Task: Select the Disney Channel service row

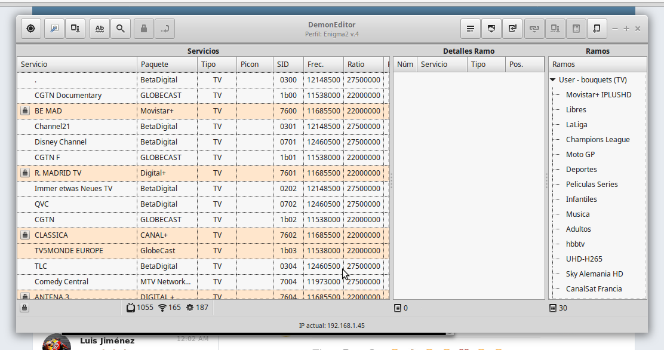Action: coord(60,142)
